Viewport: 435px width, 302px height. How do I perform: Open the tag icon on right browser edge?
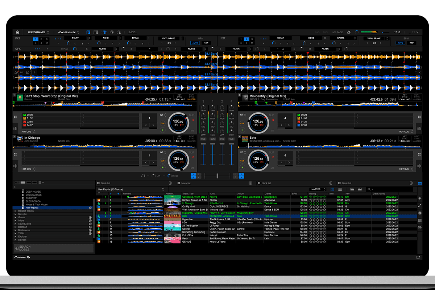[x=420, y=198]
